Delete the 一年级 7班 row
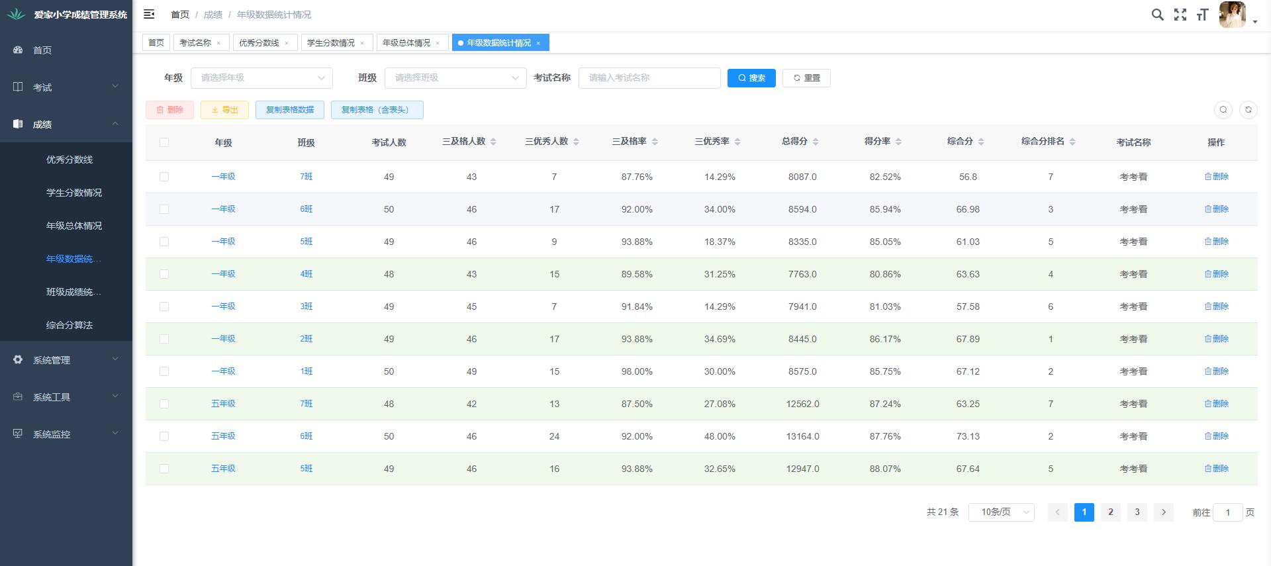Image resolution: width=1271 pixels, height=566 pixels. [1216, 177]
